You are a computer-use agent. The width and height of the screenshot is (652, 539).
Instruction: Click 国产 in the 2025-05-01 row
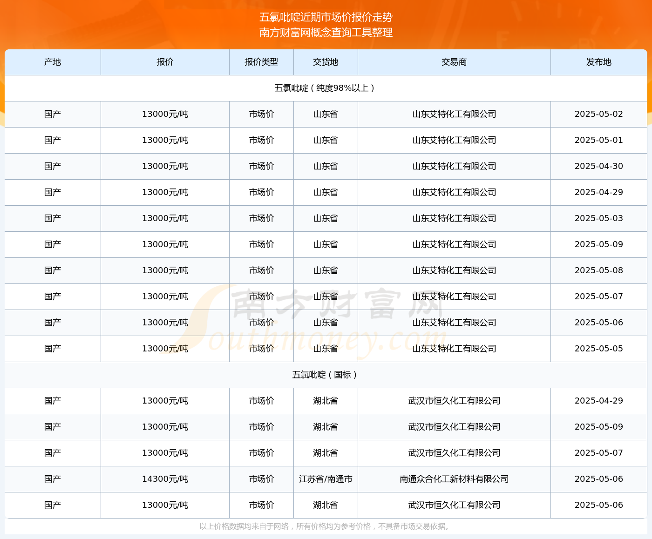click(53, 140)
